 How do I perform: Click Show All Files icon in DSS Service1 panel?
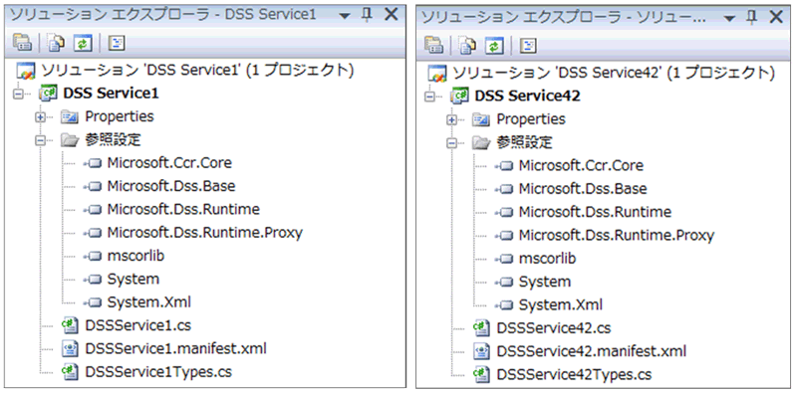(x=56, y=44)
